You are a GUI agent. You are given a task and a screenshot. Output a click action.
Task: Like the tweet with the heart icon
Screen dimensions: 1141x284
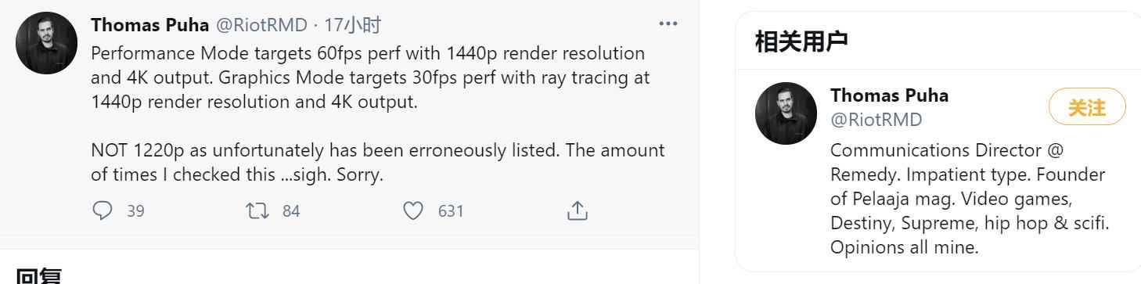(412, 210)
